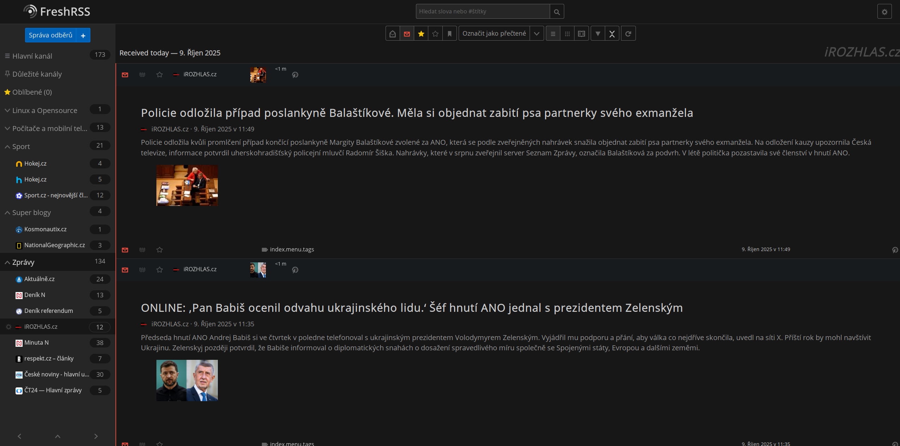Star the Balaštíková article header

pyautogui.click(x=160, y=75)
